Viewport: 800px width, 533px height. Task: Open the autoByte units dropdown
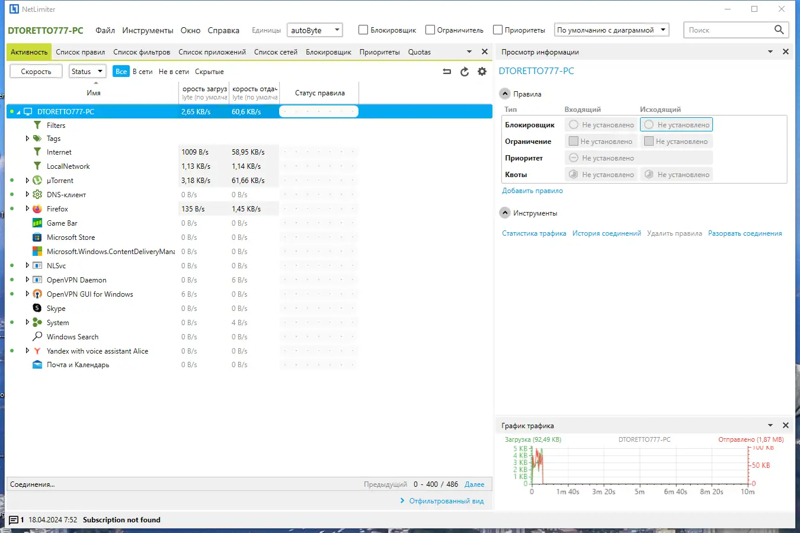(x=336, y=30)
